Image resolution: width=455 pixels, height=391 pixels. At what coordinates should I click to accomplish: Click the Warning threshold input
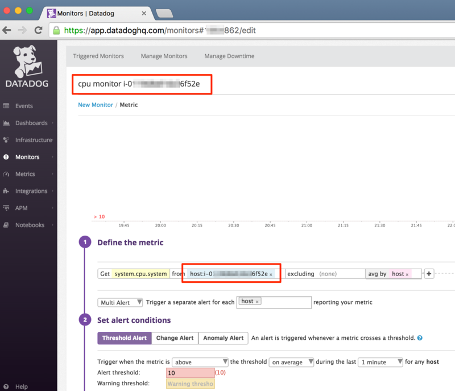190,384
